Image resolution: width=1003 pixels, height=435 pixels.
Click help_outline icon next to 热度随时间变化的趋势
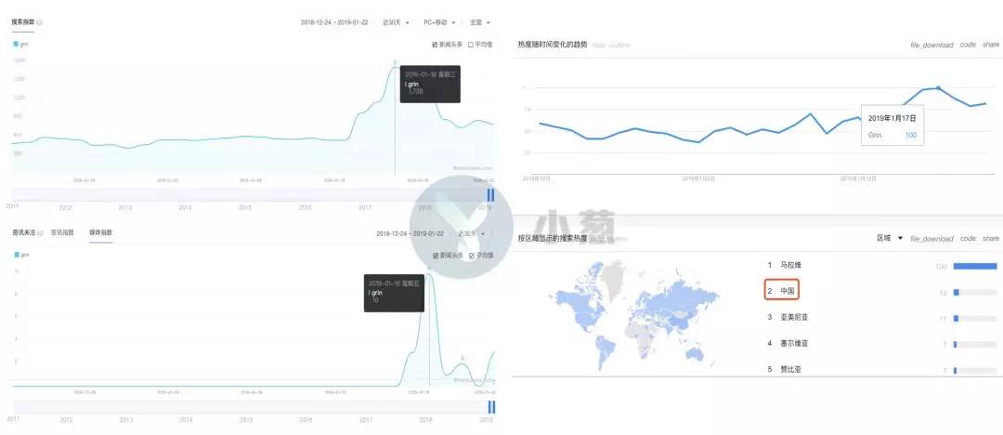[611, 45]
